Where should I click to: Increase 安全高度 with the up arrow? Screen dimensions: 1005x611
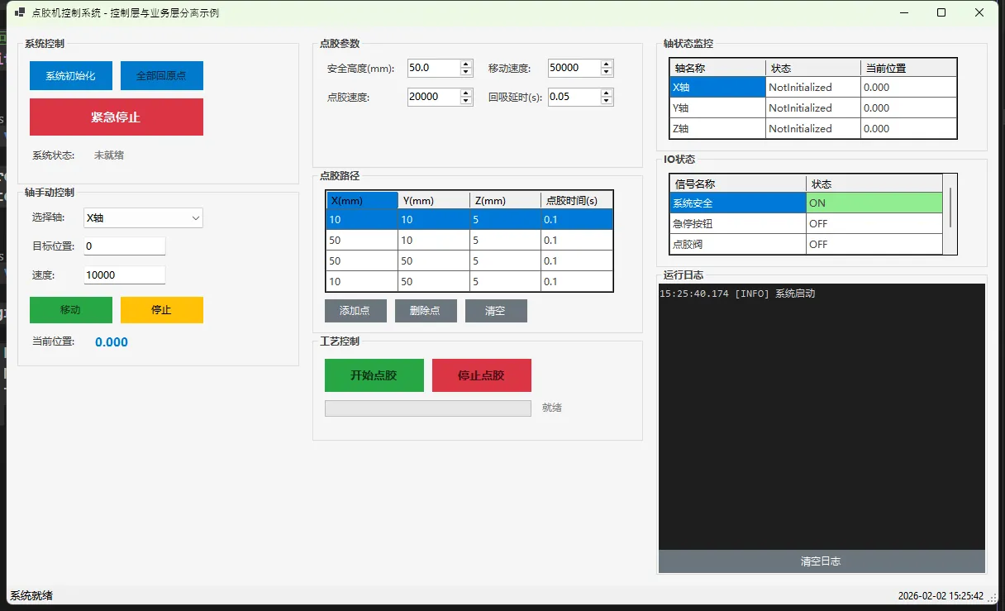[466, 64]
